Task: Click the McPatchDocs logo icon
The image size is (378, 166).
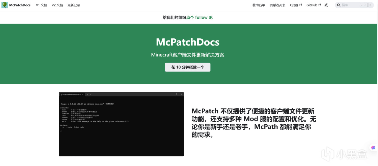Action: coord(5,5)
